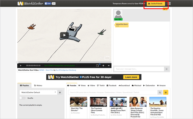
Task: Open the emoji picker in chat
Action: click(x=167, y=69)
